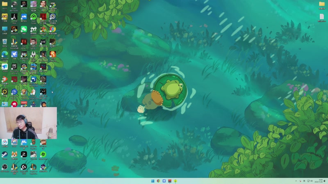Launch the YY voice raccoon icon
Viewport: 328px width, 184px height.
pyautogui.click(x=5, y=17)
